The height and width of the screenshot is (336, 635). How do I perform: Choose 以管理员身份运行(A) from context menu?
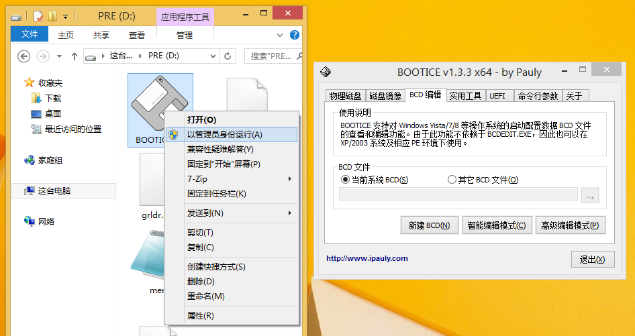[x=232, y=135]
